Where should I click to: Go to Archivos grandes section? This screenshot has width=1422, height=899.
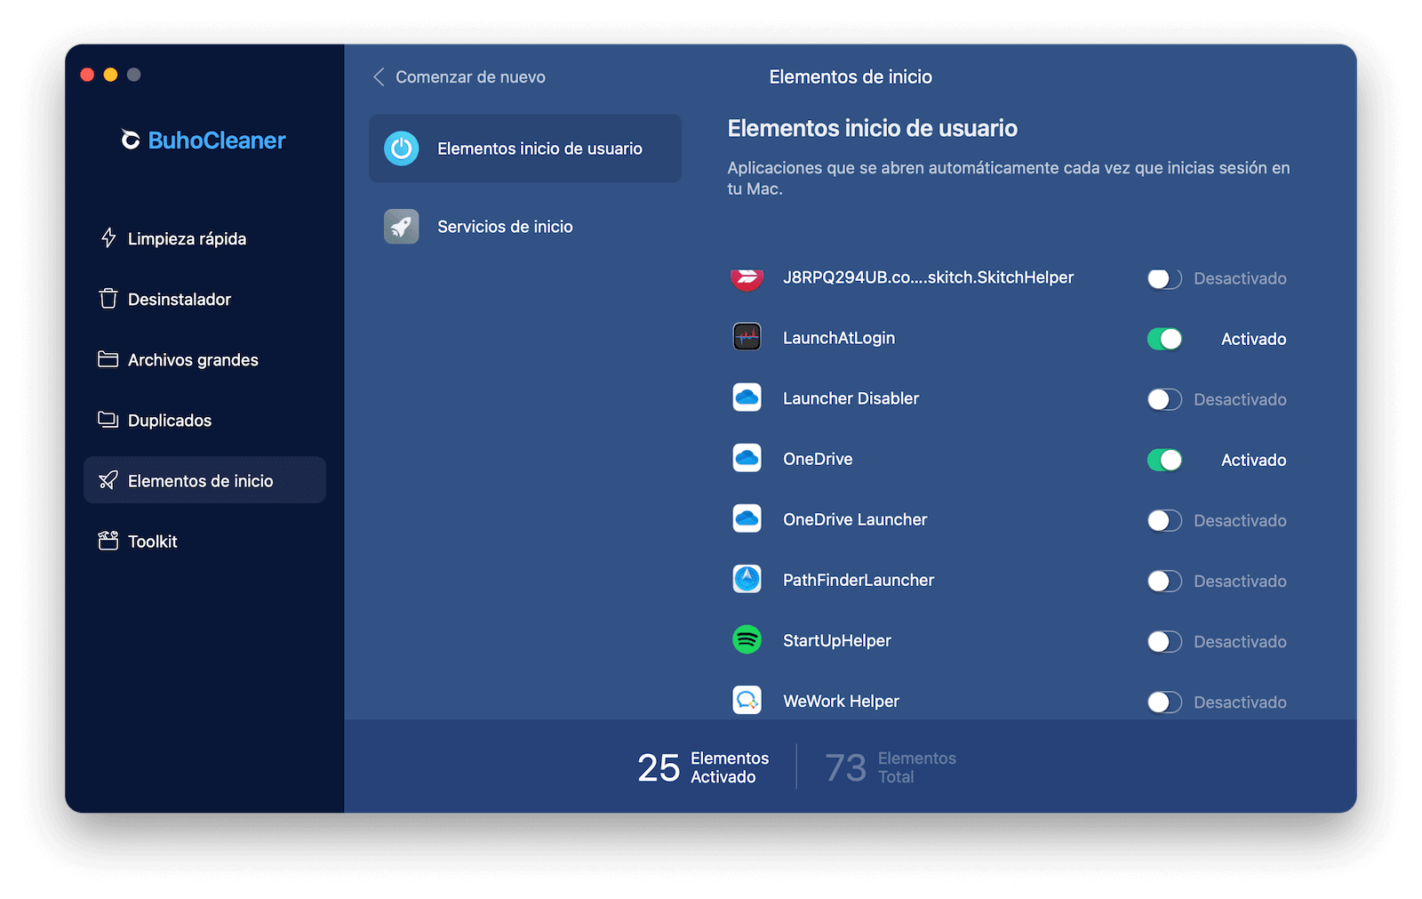tap(204, 359)
